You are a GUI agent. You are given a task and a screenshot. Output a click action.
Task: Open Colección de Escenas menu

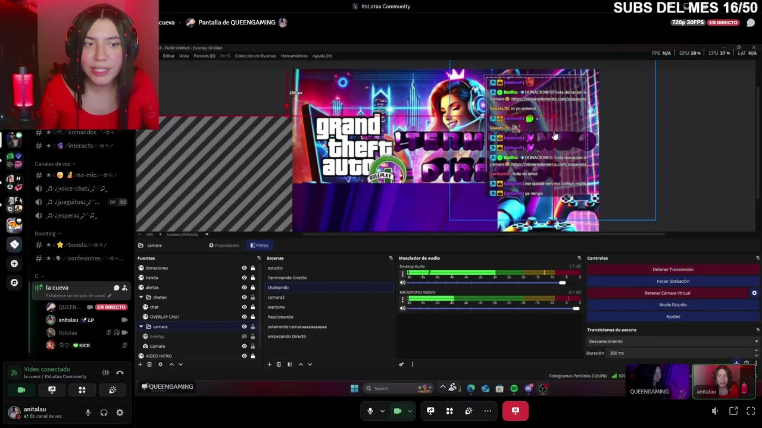255,56
